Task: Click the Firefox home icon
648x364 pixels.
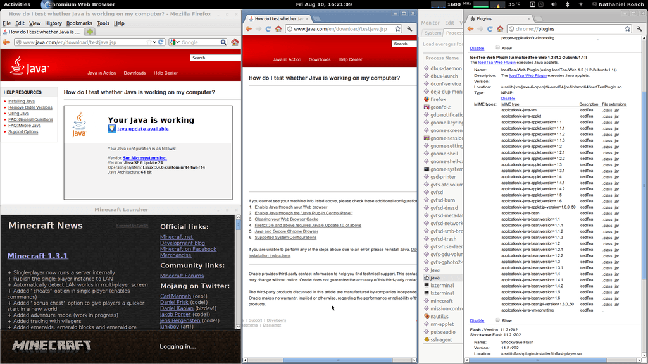Action: (x=235, y=42)
